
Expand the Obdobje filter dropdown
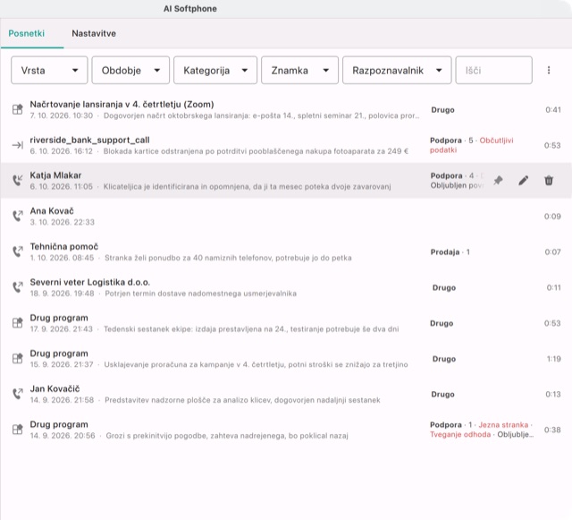pos(130,70)
